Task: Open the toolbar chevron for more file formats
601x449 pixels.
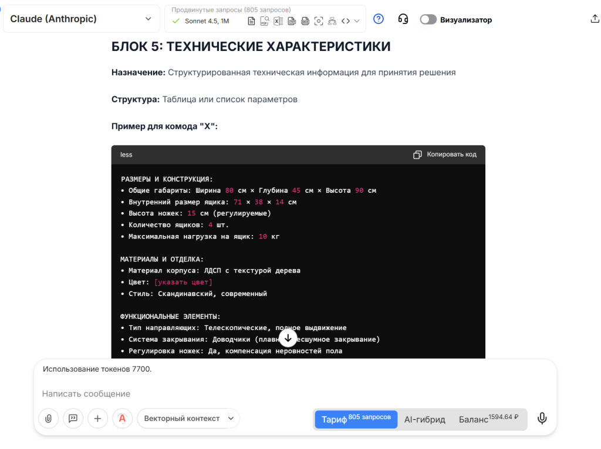Action: (x=356, y=21)
